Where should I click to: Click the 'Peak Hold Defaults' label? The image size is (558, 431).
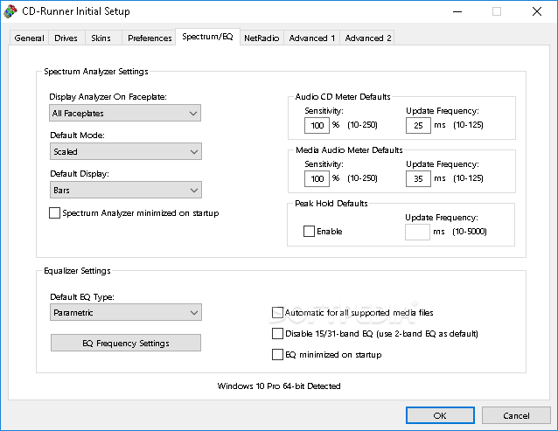coord(331,204)
